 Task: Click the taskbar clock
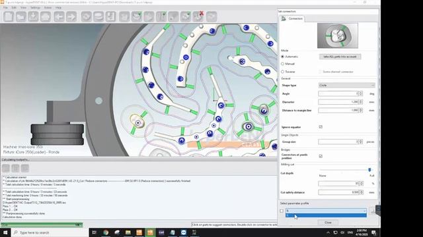(362, 232)
